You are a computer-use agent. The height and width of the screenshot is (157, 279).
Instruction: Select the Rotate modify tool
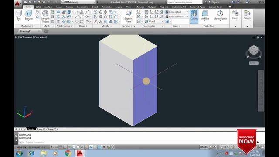105,17
